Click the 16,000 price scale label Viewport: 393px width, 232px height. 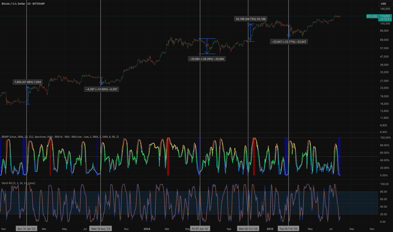385,104
